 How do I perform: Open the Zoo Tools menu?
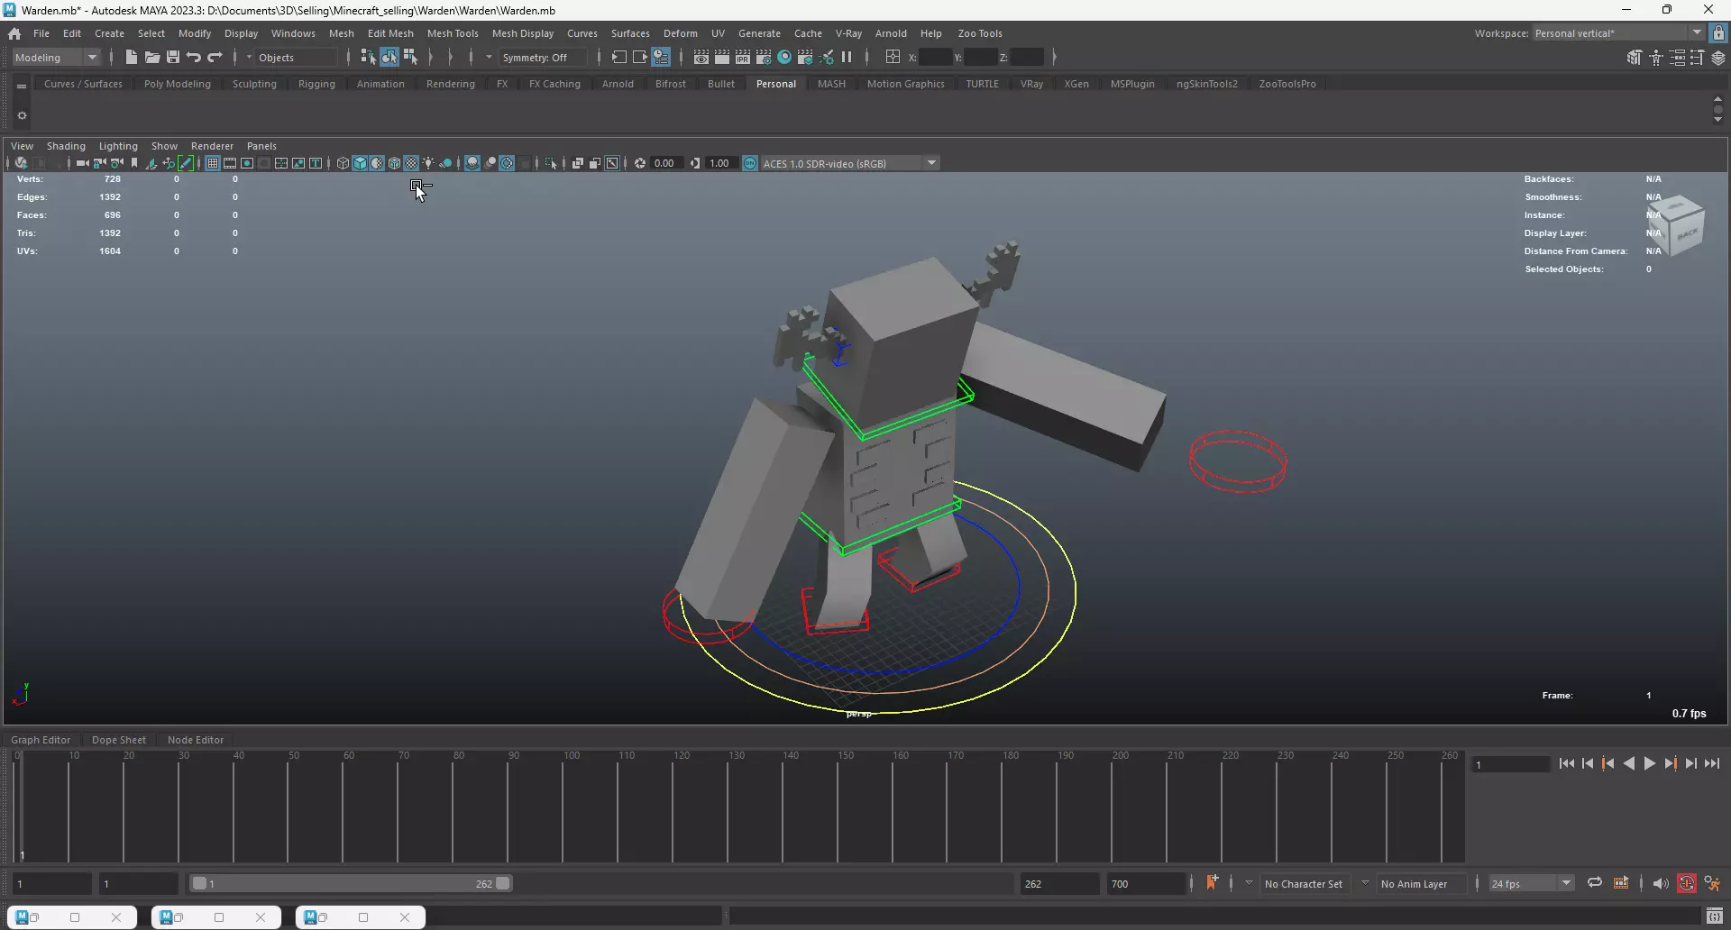pyautogui.click(x=979, y=33)
